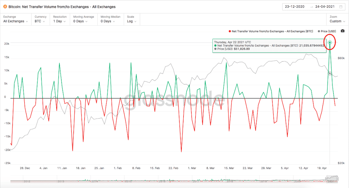Screen dimensions: 349x188
Task: Click the orange Bitcoin logo icon
Action: click(x=5, y=7)
